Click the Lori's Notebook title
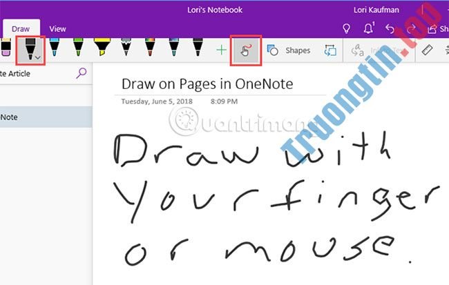The image size is (449, 285). [x=215, y=10]
